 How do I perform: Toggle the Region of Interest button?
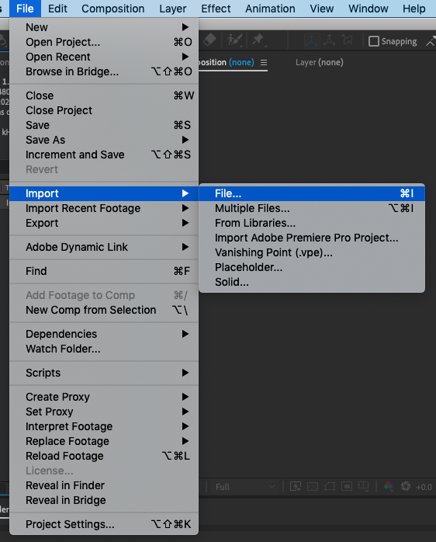[347, 487]
